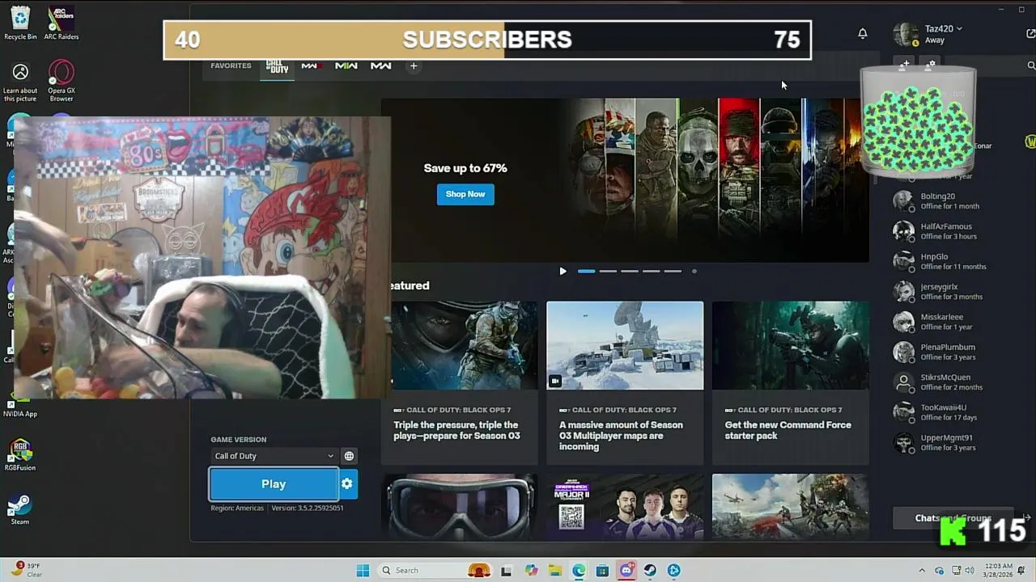Click the taskbar Search box
This screenshot has height=582, width=1036.
click(435, 571)
